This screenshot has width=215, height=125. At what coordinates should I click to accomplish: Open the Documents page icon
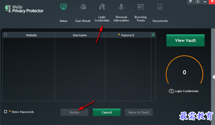tap(160, 7)
